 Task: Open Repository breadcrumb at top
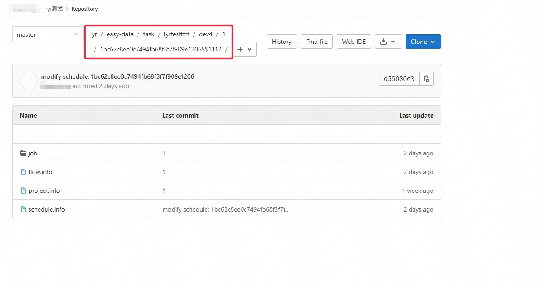(85, 9)
